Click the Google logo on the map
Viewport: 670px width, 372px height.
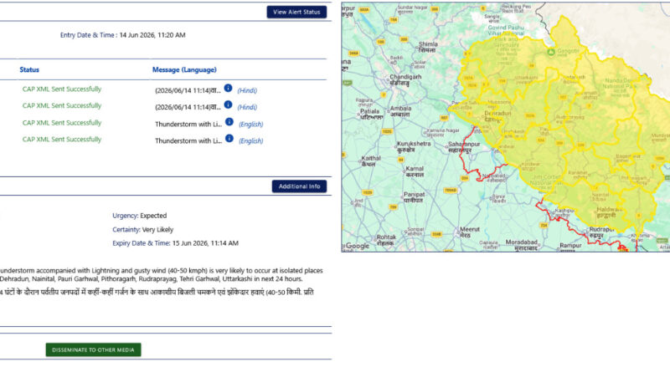coord(358,246)
